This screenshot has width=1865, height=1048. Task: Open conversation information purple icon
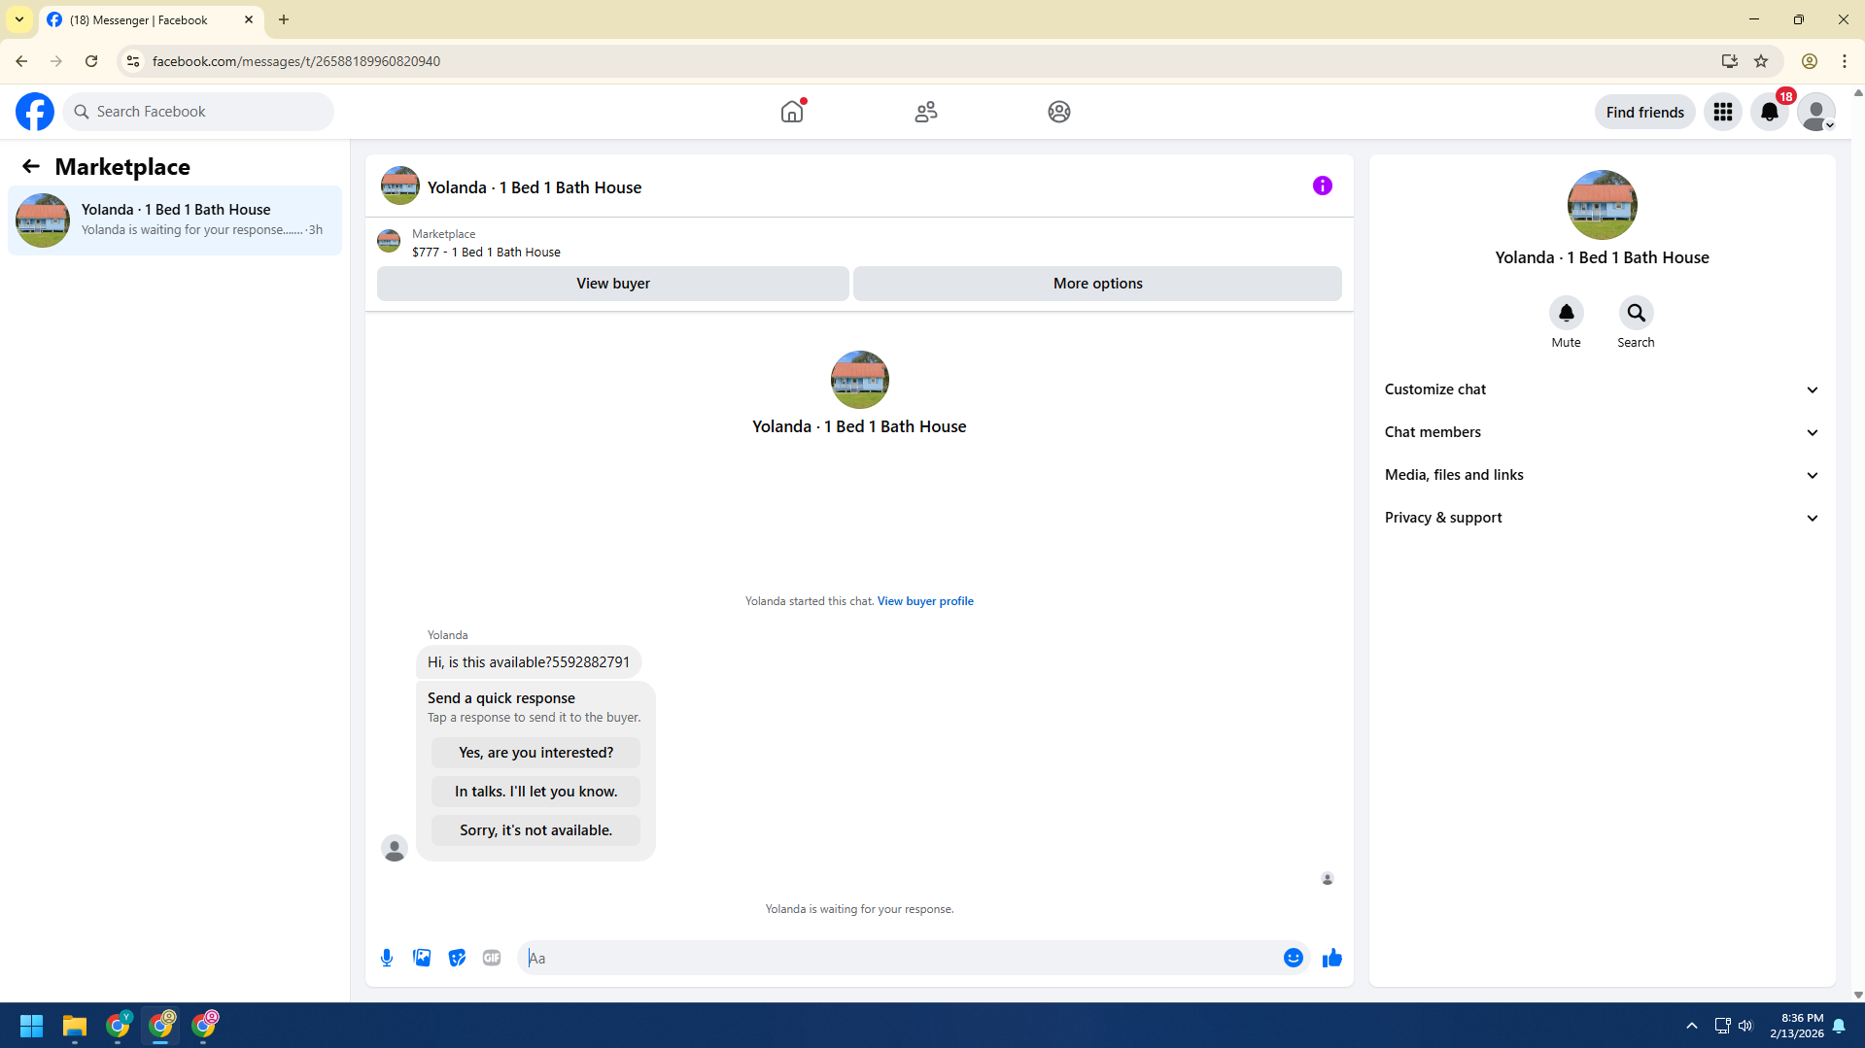(1323, 186)
